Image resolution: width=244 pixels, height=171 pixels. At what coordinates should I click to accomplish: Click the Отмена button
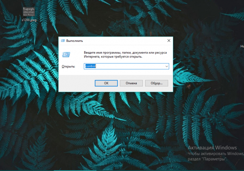pos(131,83)
